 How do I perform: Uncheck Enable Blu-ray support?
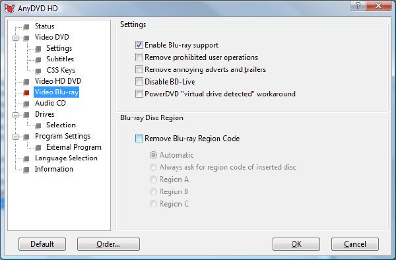click(139, 45)
